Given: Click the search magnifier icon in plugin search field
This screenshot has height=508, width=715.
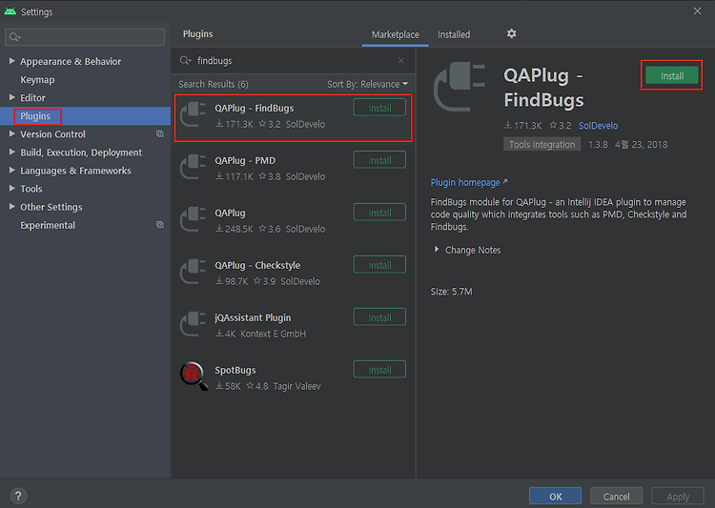Looking at the screenshot, I should coord(185,61).
